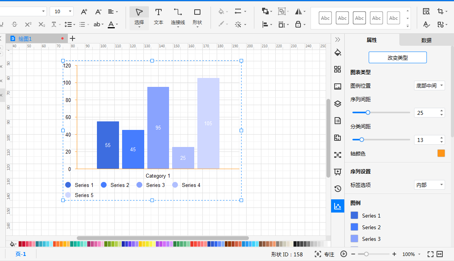Image resolution: width=454 pixels, height=261 pixels.
Task: Select the bar labeled 95 in chart
Action: click(x=158, y=128)
